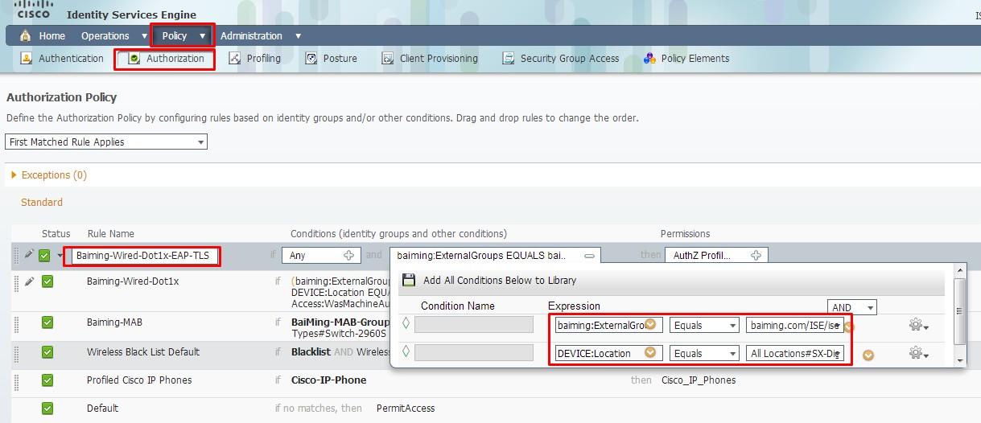Open status dropdown arrow beside EAP-TLS rule name
981x423 pixels.
[x=60, y=257]
